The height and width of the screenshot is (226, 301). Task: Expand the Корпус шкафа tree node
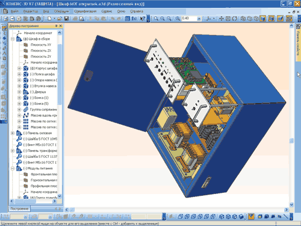pyautogui.click(x=19, y=68)
